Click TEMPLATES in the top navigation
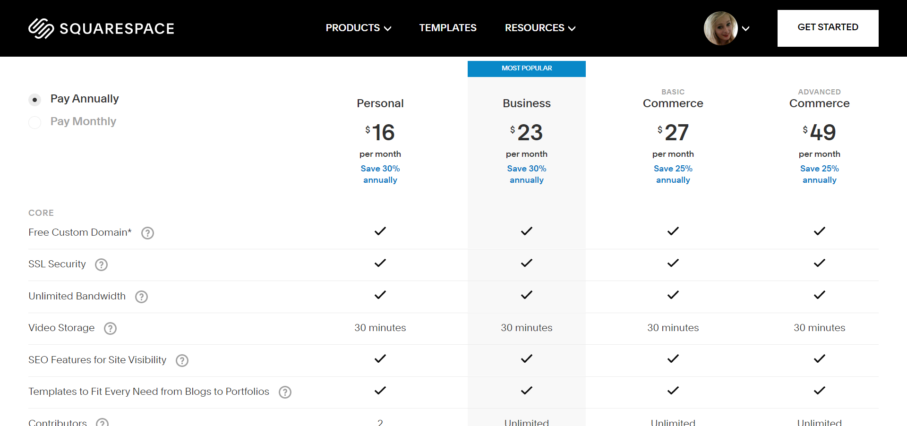Screen dimensions: 907x426 click(448, 28)
